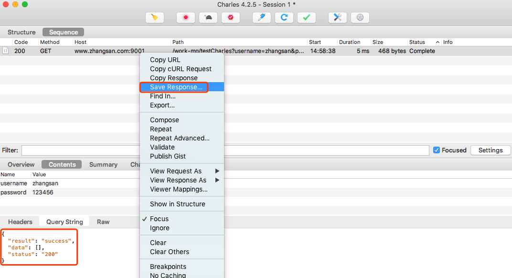
Task: Open settings gear icon in toolbar
Action: click(x=360, y=18)
